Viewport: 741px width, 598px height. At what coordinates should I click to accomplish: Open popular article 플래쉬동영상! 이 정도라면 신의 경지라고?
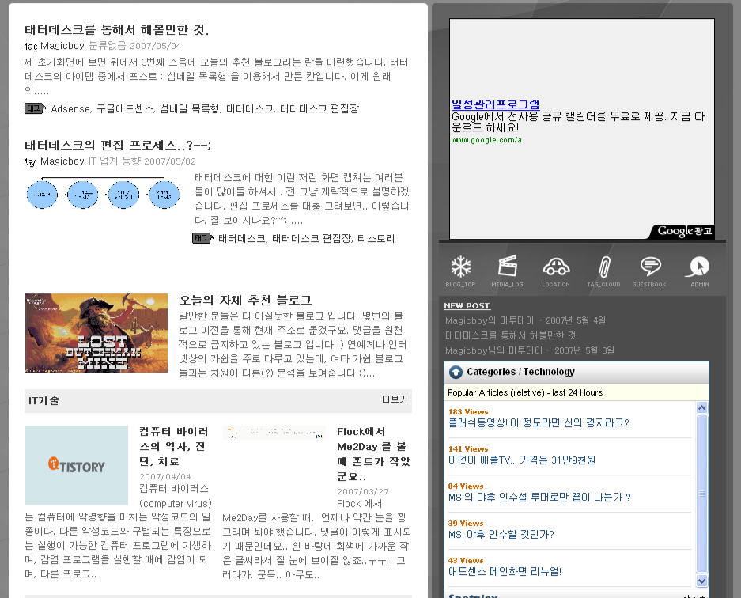click(x=539, y=422)
